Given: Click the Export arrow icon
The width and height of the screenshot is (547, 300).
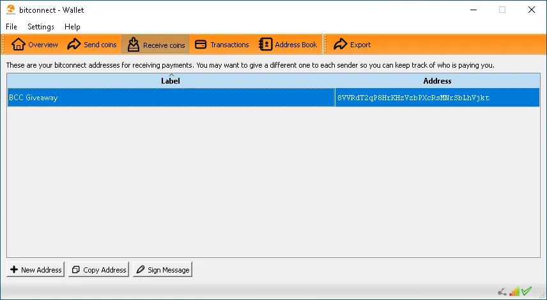Looking at the screenshot, I should point(340,44).
